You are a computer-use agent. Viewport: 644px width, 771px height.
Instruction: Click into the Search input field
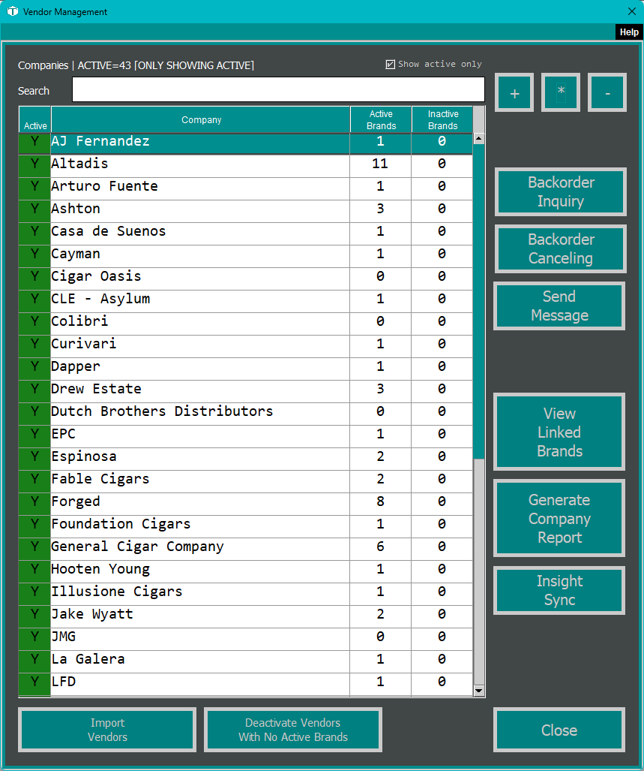point(278,89)
